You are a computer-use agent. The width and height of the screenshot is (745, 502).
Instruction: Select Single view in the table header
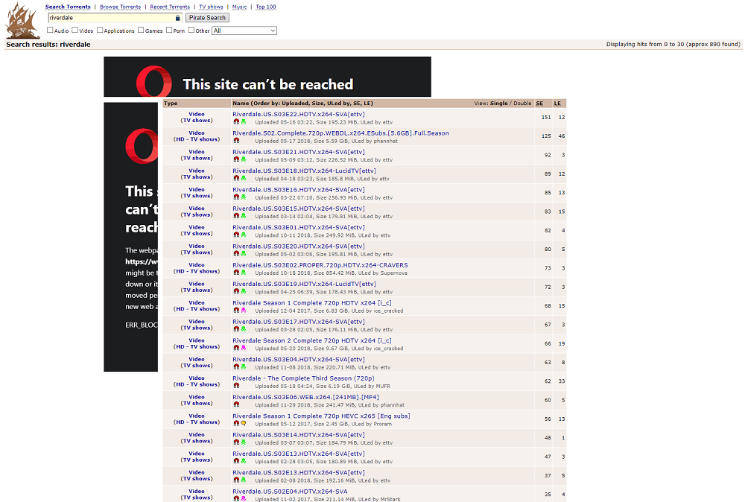click(x=499, y=103)
